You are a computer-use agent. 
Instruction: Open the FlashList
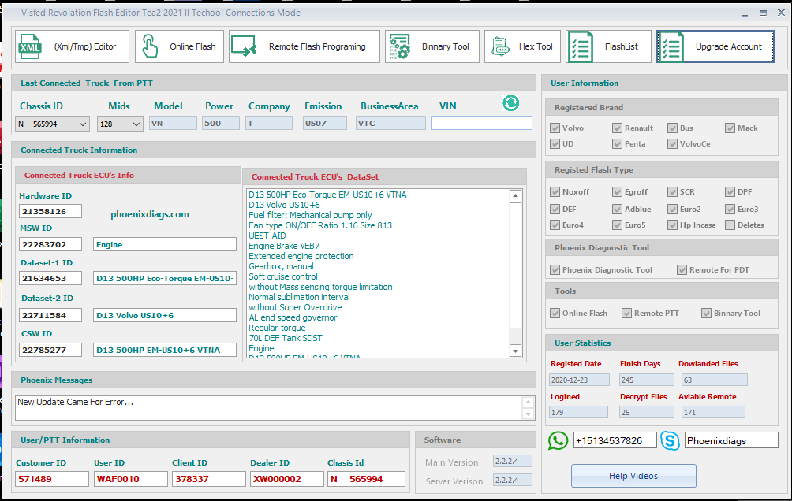click(608, 46)
